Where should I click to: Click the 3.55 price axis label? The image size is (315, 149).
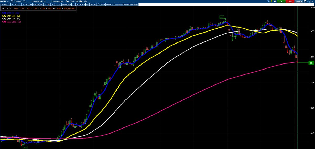click(x=312, y=31)
